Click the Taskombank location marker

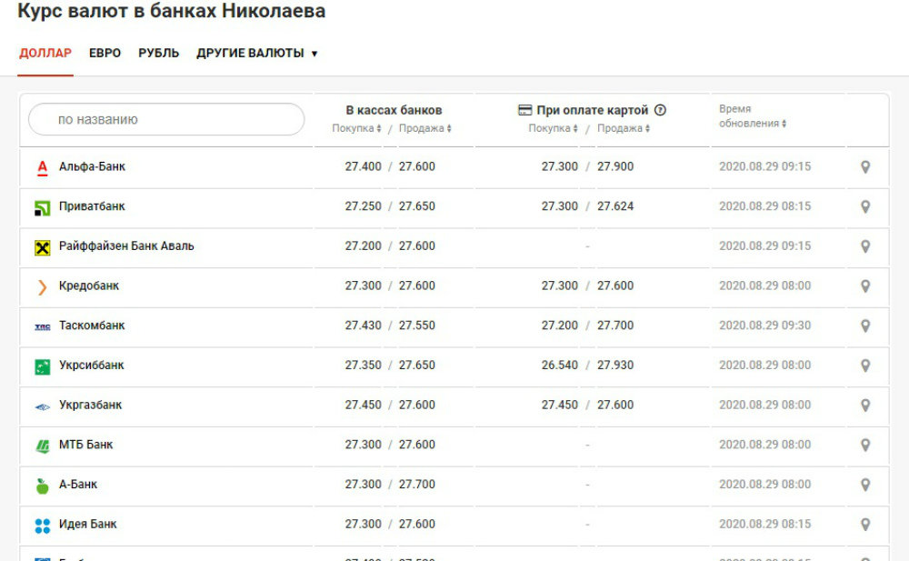tap(865, 326)
